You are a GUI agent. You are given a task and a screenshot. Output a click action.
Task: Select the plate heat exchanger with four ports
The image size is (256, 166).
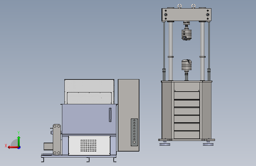click(x=57, y=139)
